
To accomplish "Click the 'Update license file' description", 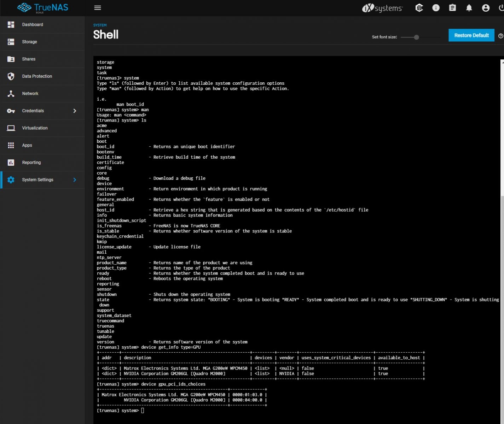I will click(x=177, y=247).
